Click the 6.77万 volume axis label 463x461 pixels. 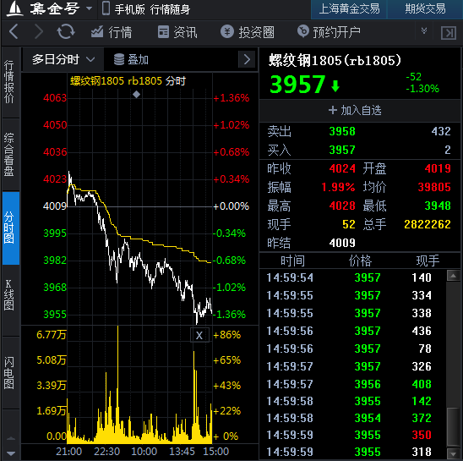51,335
